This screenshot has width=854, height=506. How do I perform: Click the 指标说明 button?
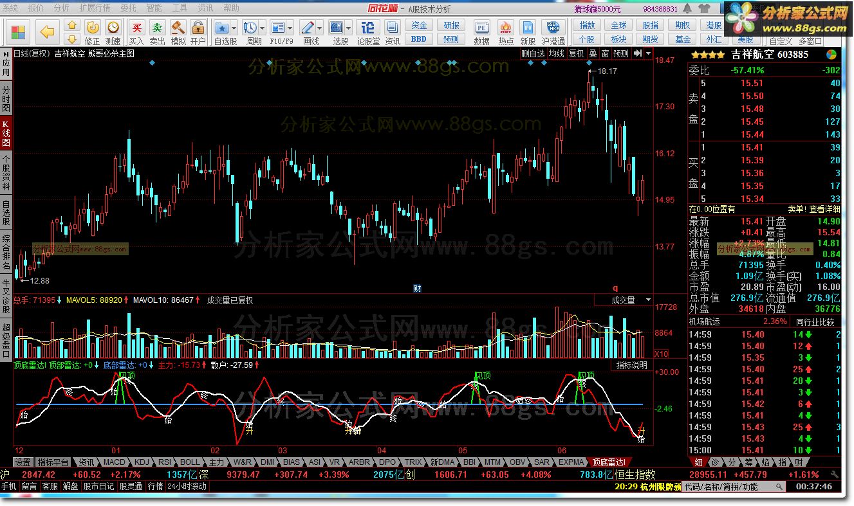(x=632, y=365)
